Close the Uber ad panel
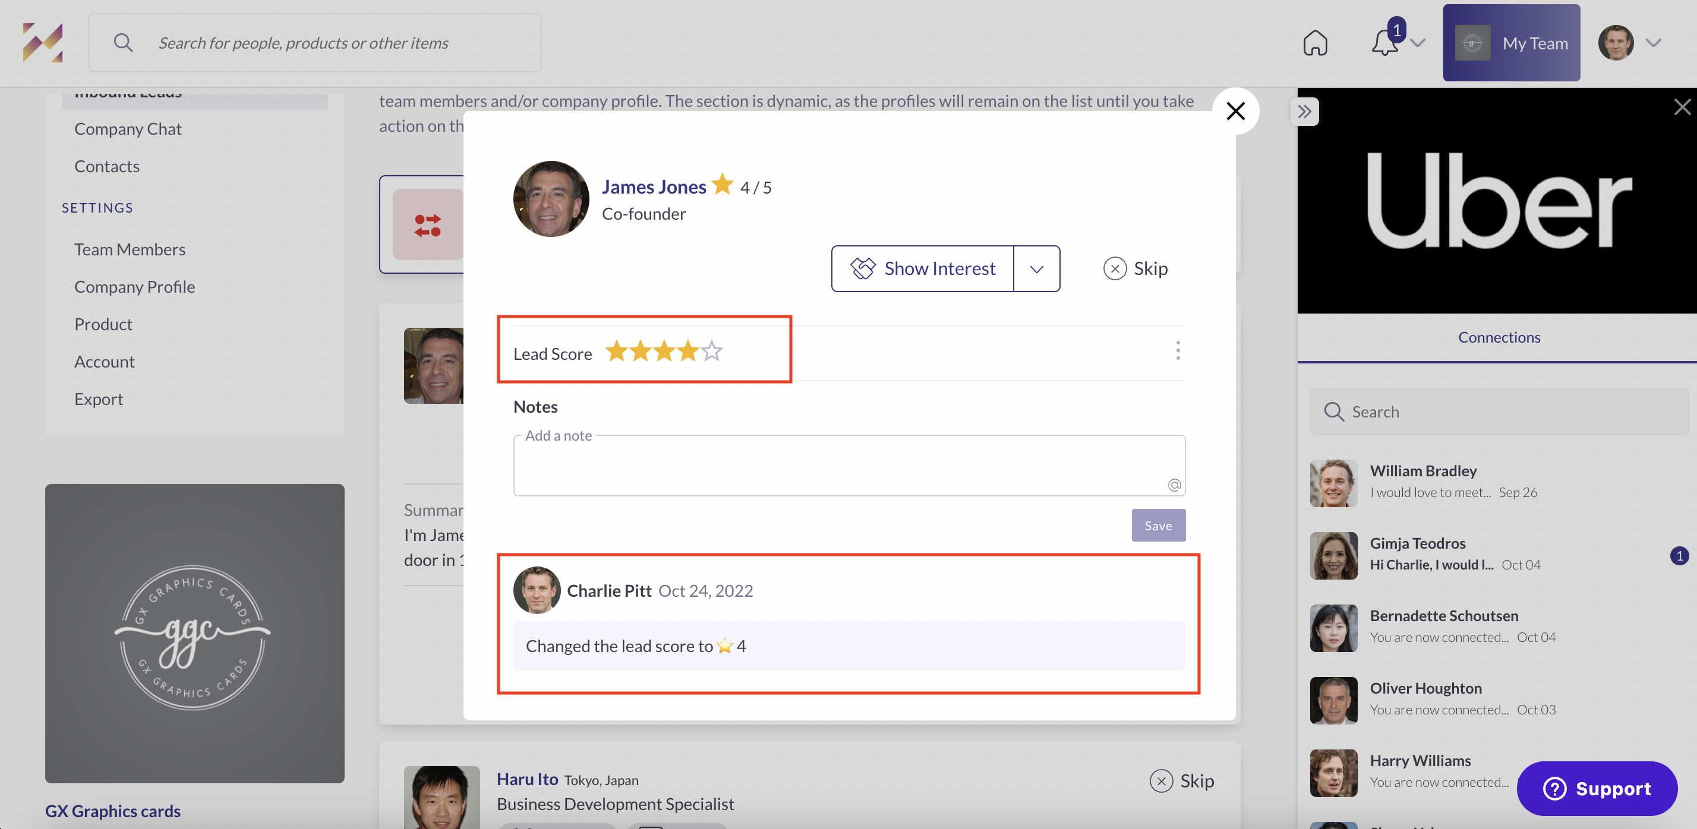1697x829 pixels. tap(1682, 107)
